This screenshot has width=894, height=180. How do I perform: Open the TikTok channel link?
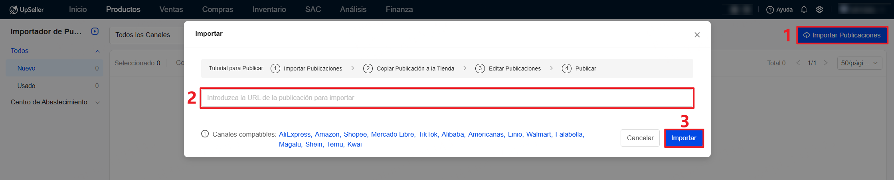[x=427, y=134]
